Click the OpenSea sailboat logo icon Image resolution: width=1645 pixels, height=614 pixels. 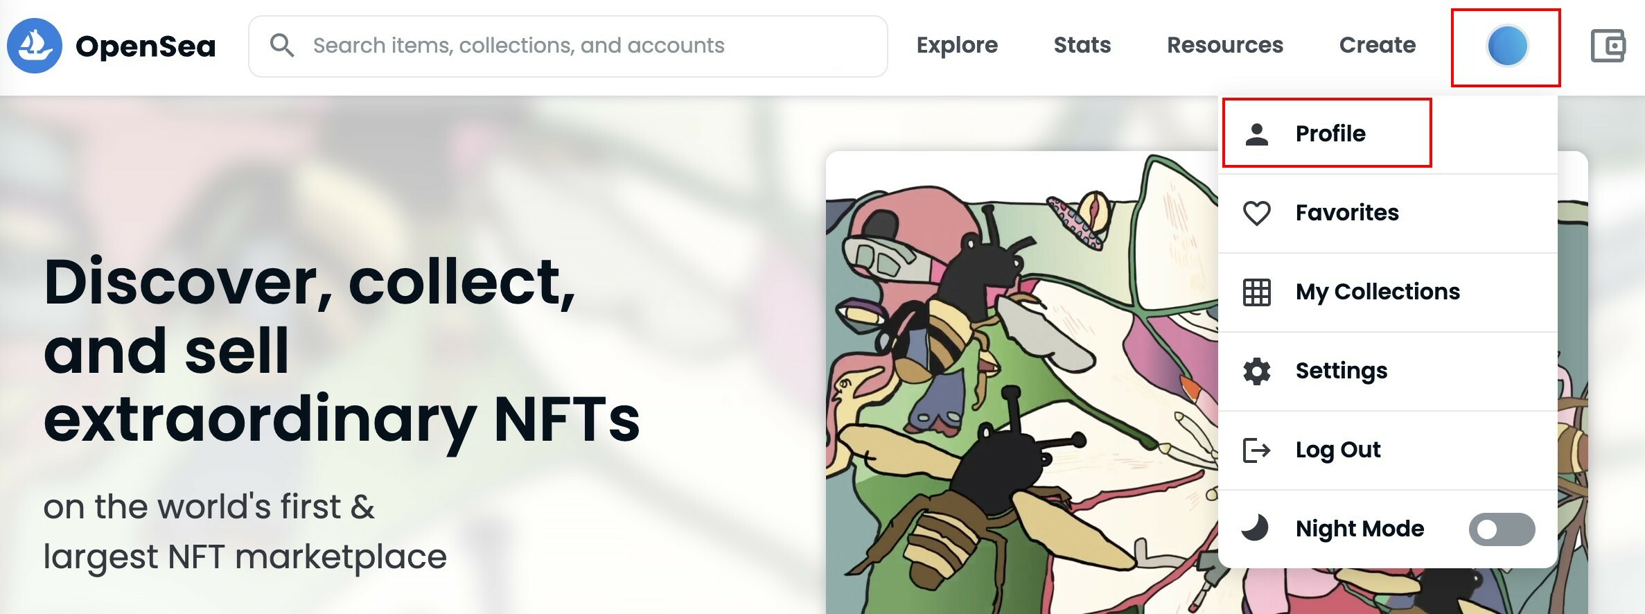click(35, 46)
